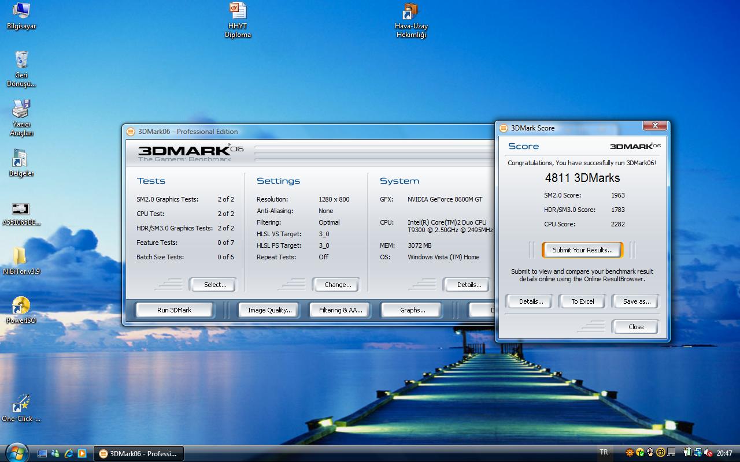The image size is (740, 462).
Task: Click Anti-Aliasing value None
Action: tap(326, 211)
